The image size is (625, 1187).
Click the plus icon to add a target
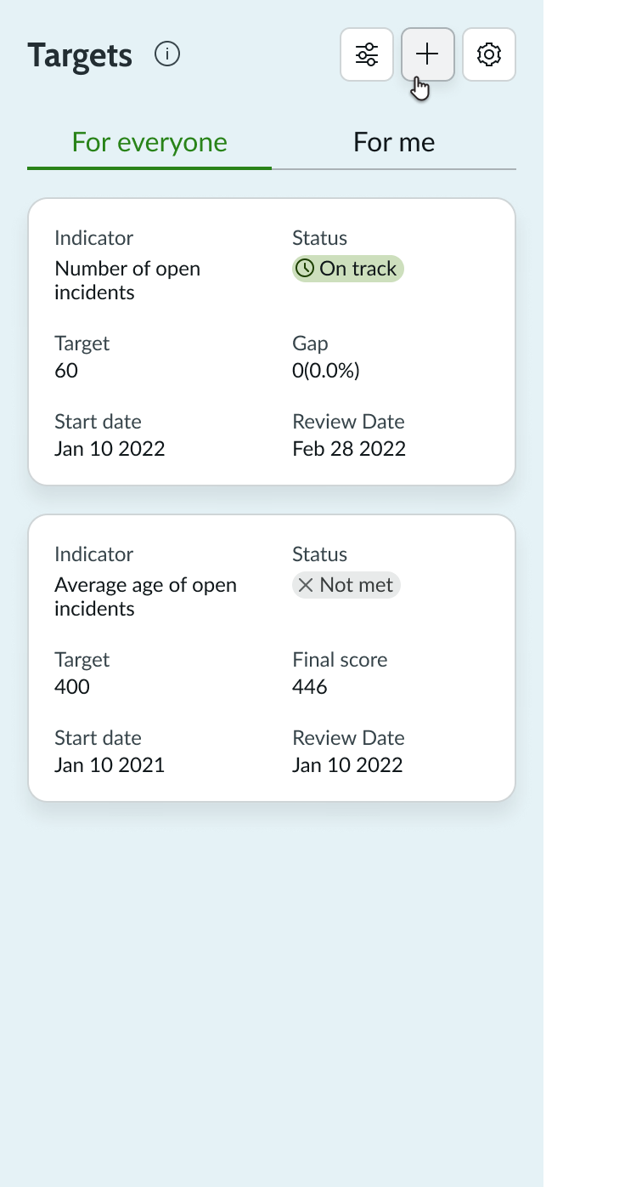click(427, 54)
